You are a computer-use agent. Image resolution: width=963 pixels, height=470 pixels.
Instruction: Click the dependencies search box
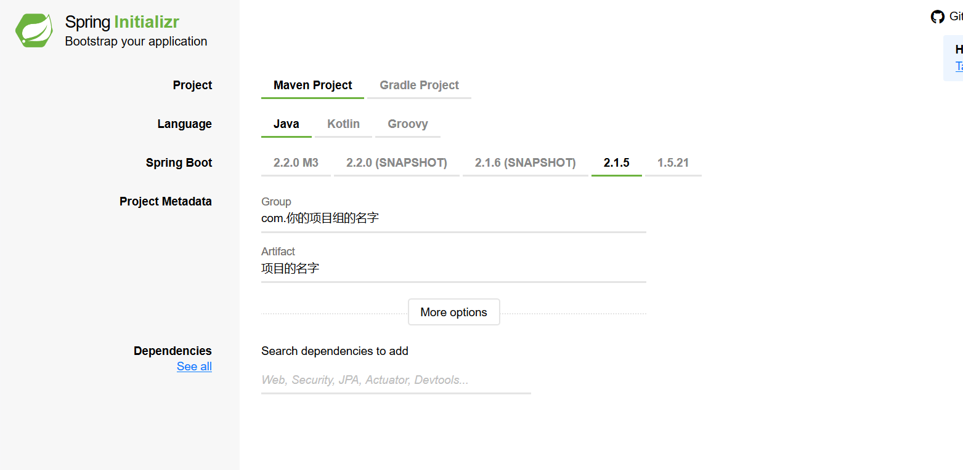(396, 380)
